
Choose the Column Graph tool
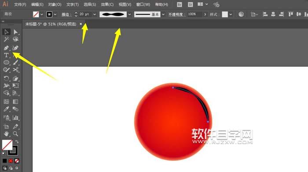pos(15,118)
